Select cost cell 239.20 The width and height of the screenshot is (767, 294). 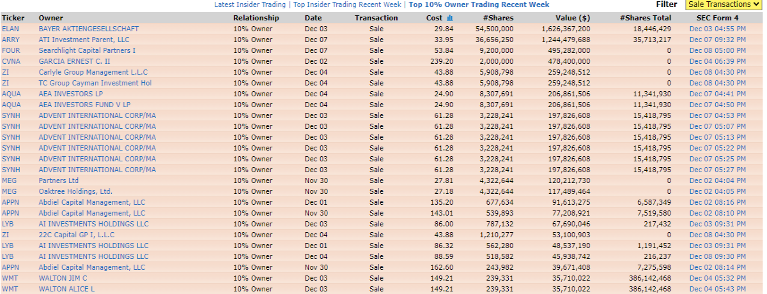(x=442, y=61)
